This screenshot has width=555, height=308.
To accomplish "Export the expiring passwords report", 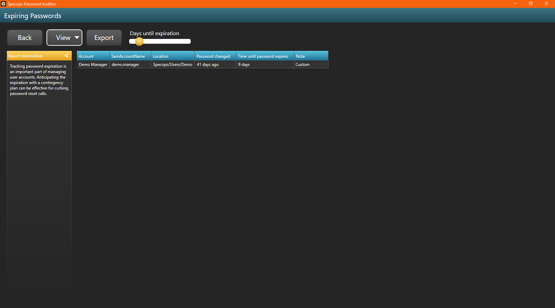I will click(x=104, y=38).
